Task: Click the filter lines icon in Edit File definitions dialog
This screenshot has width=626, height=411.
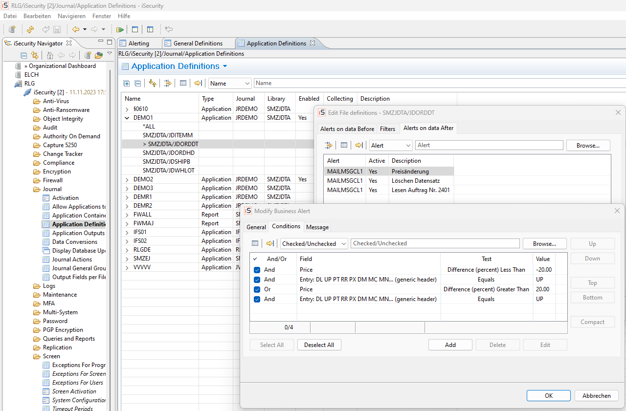Action: click(x=329, y=145)
